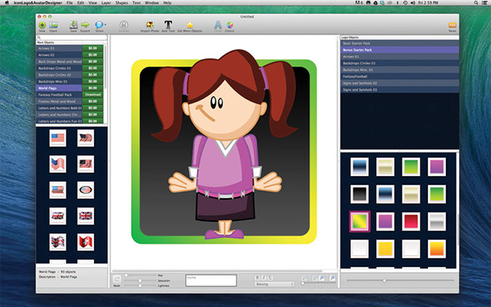The image size is (491, 307).
Task: Select Backdrops Circles 02 in More Objects
Action: (x=59, y=74)
